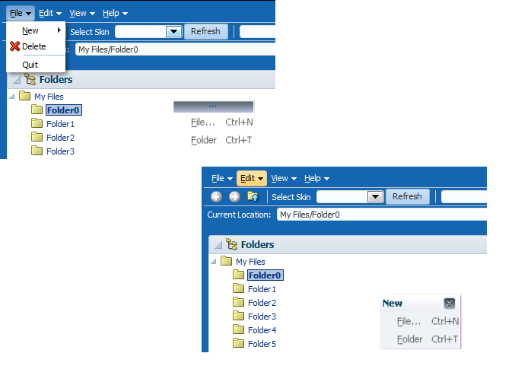
Task: Click the Up one folder icon
Action: (x=253, y=196)
